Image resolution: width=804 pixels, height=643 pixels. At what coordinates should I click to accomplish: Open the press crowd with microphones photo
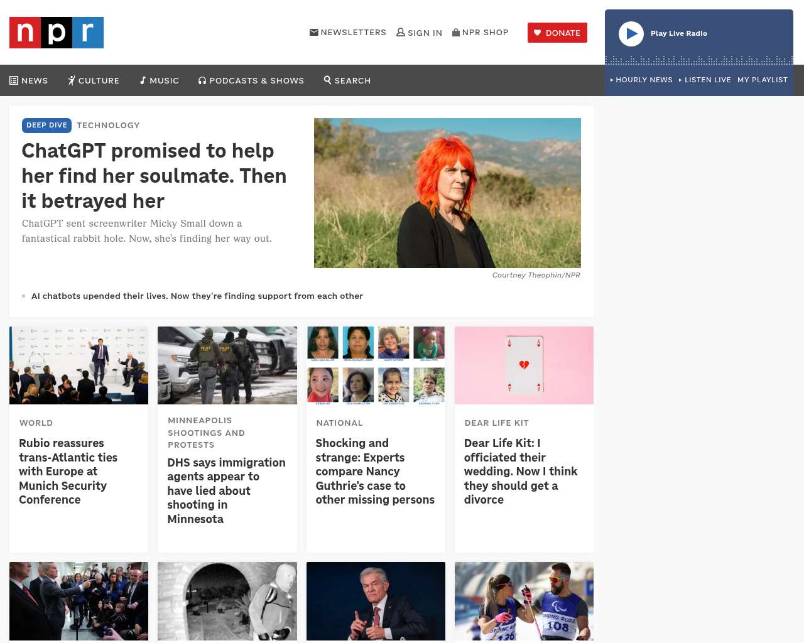click(x=79, y=601)
